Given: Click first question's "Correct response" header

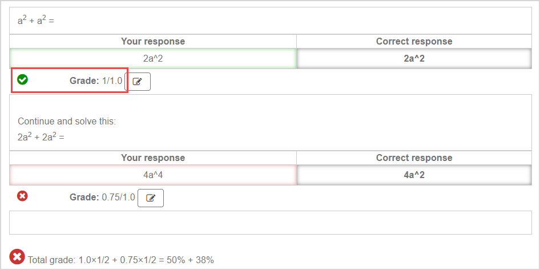Looking at the screenshot, I should [x=414, y=42].
